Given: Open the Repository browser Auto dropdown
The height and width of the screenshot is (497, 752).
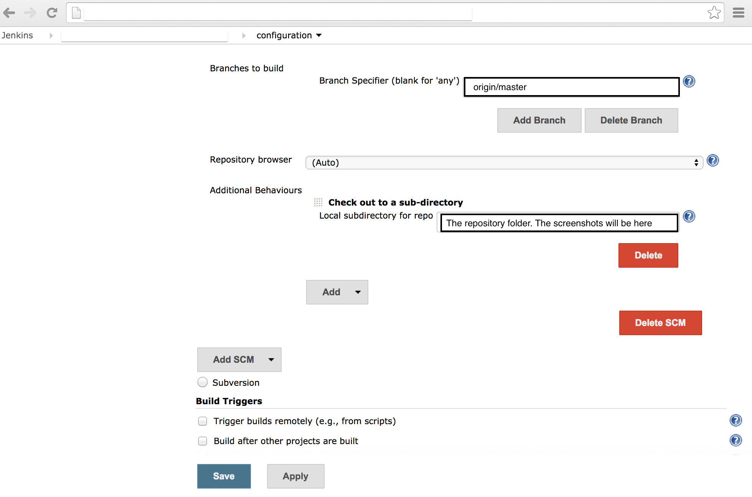Looking at the screenshot, I should coord(504,163).
